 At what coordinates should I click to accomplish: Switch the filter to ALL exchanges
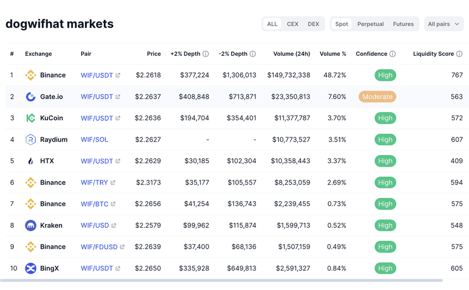[x=272, y=24]
